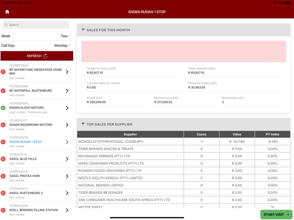Click the cart icon in Sales For This Month
This screenshot has width=294, height=220.
[x=83, y=30]
